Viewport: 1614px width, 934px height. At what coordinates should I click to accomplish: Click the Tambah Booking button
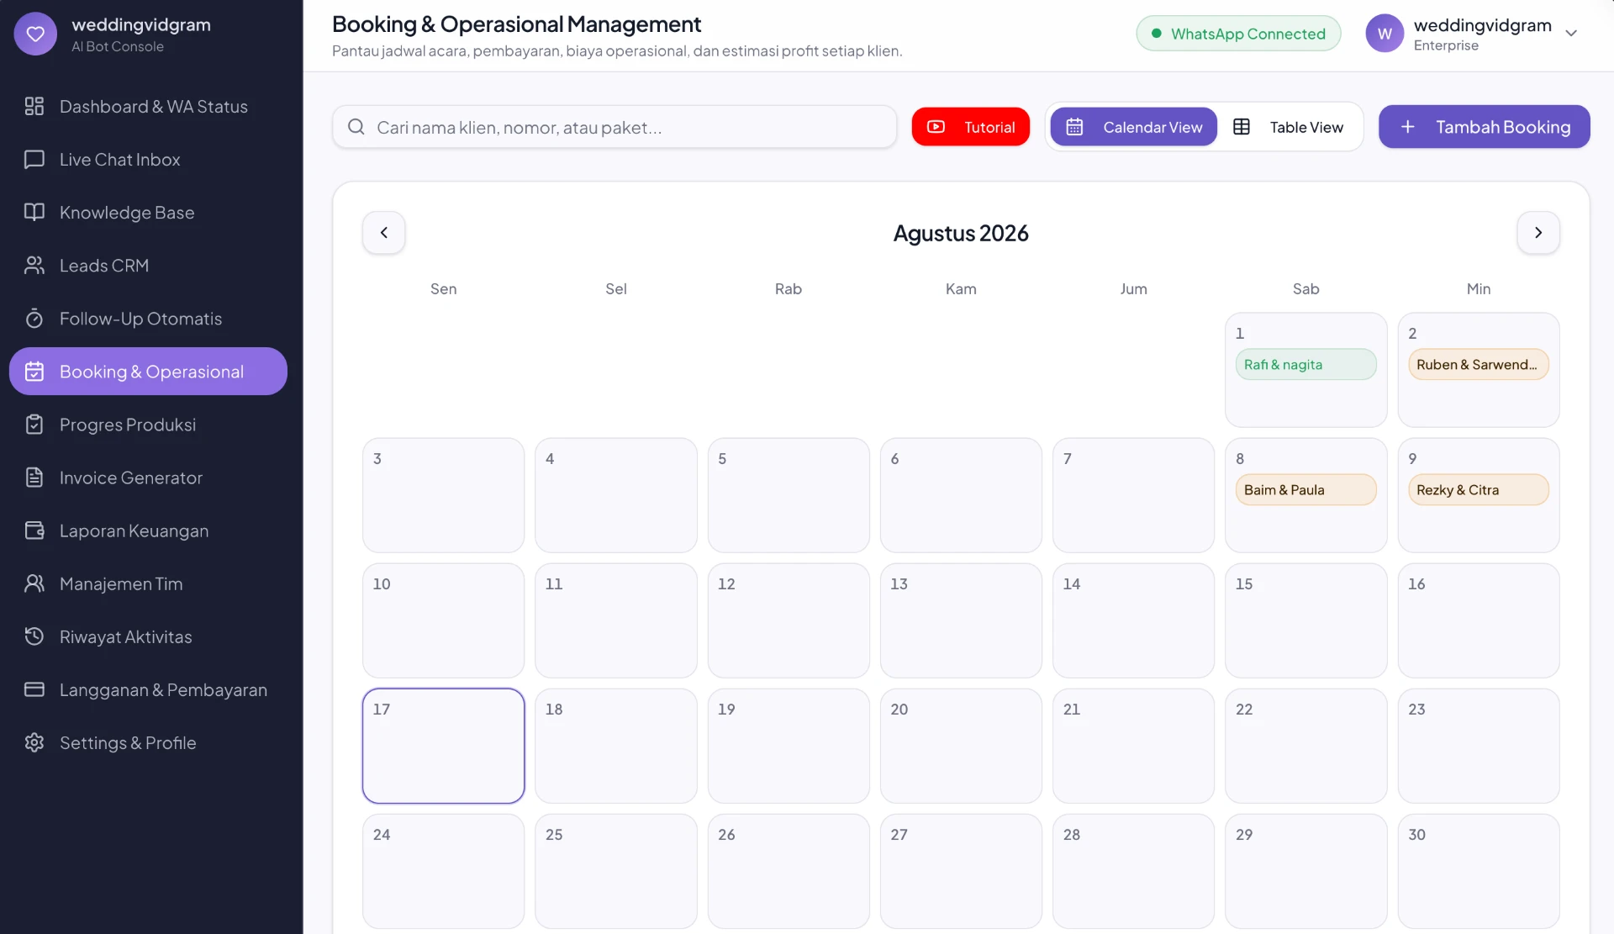pos(1485,126)
